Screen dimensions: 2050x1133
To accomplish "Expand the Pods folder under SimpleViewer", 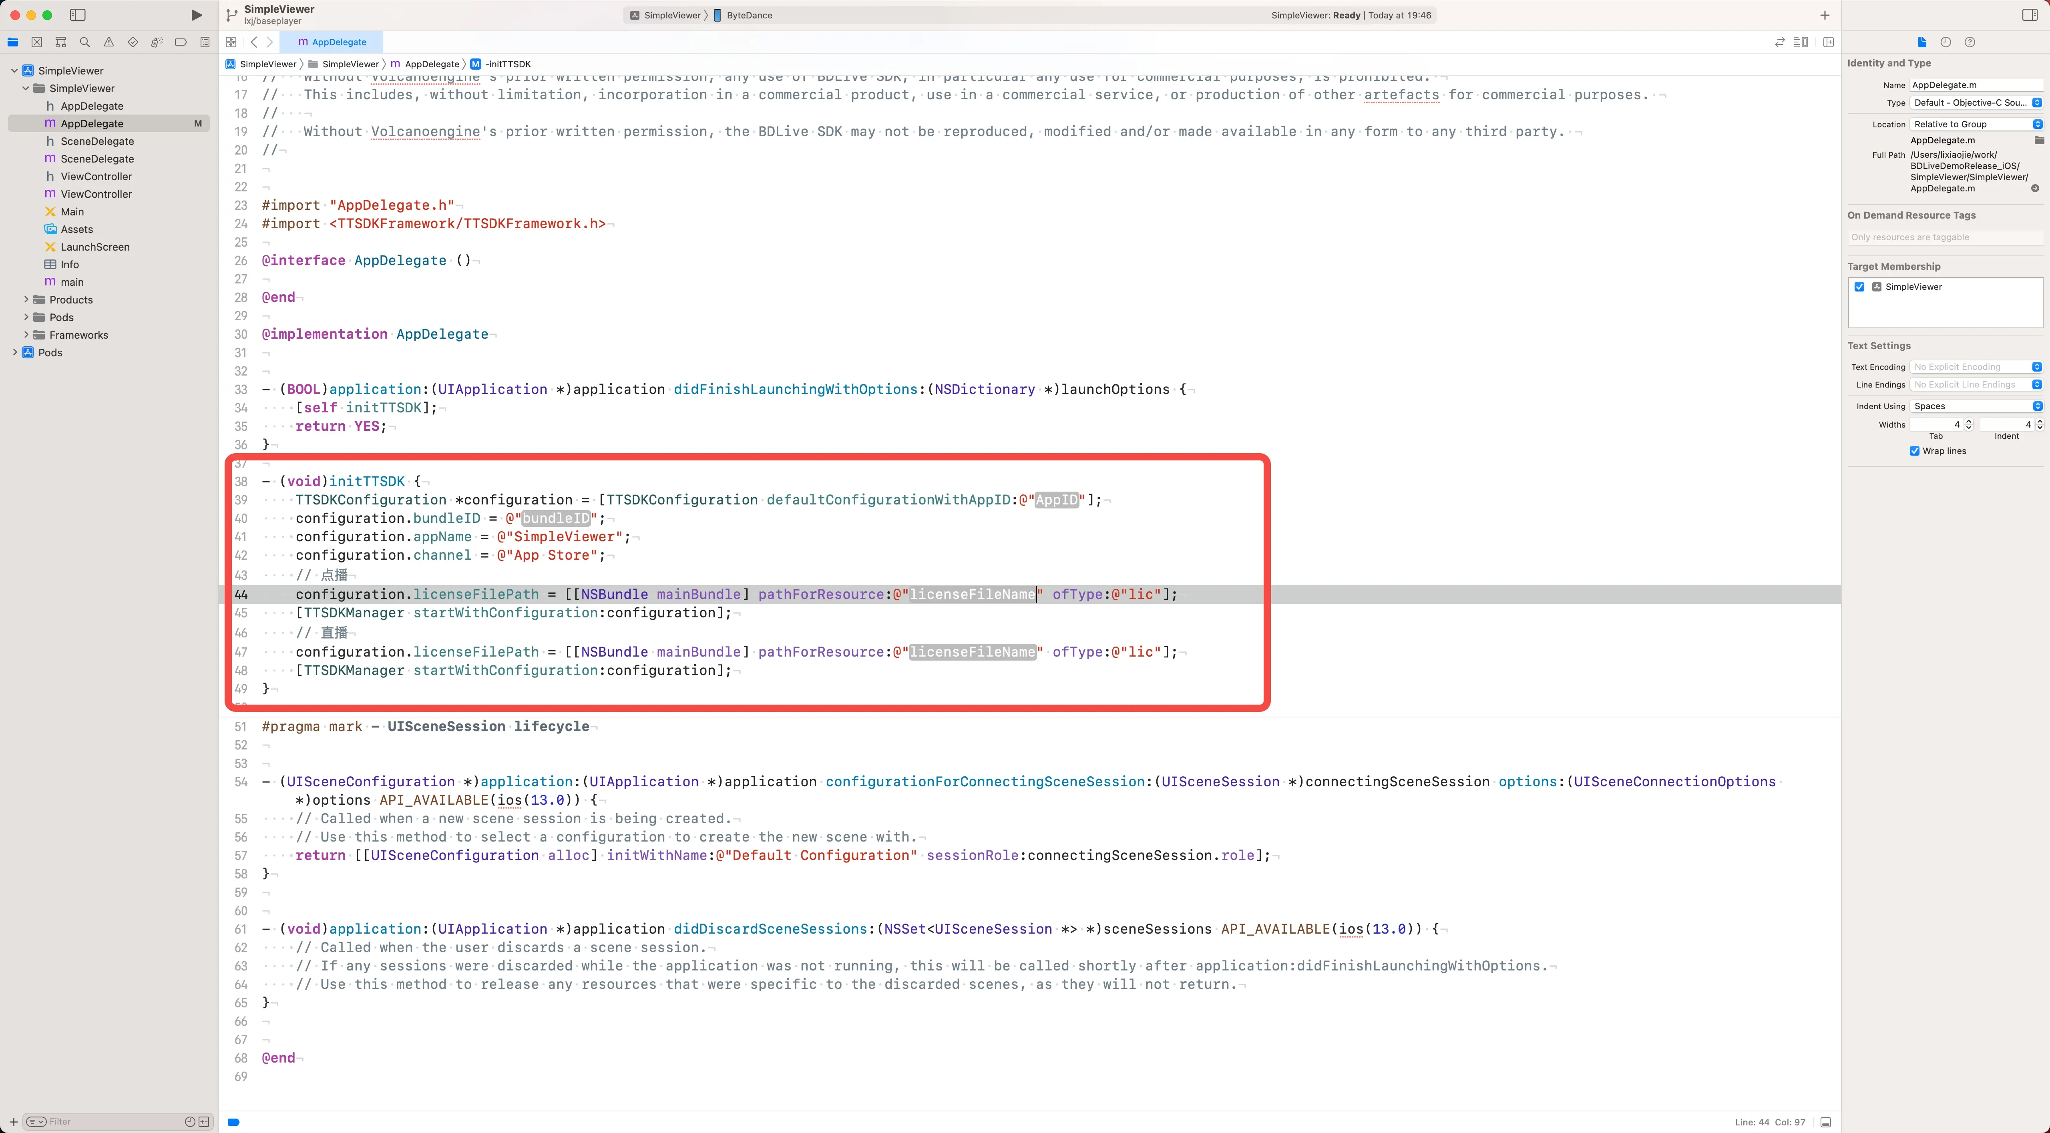I will click(26, 317).
